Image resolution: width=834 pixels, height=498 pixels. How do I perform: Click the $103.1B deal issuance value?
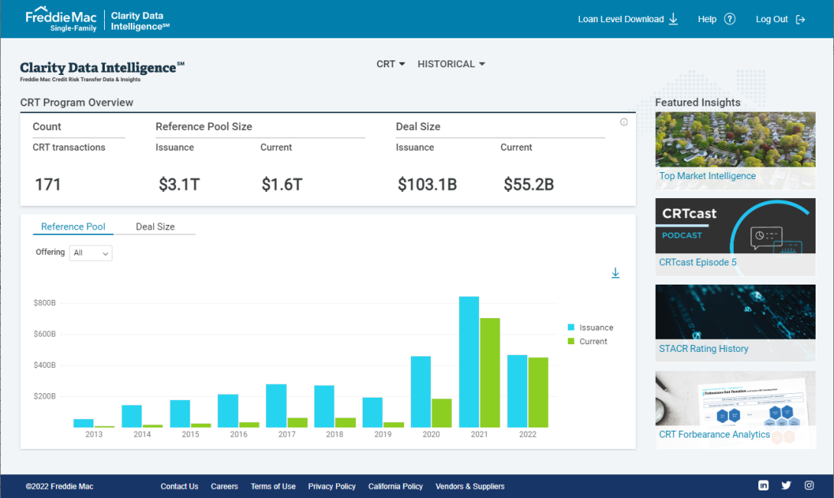(427, 184)
